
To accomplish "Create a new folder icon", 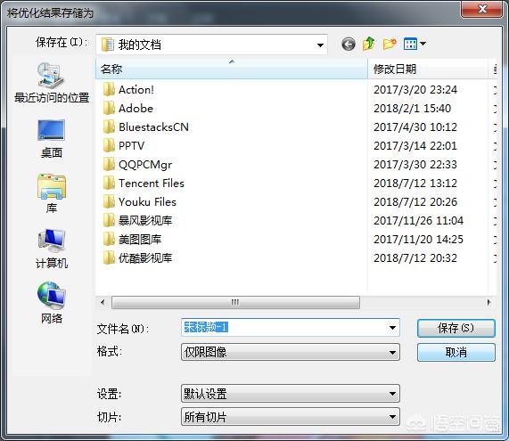I will 390,44.
